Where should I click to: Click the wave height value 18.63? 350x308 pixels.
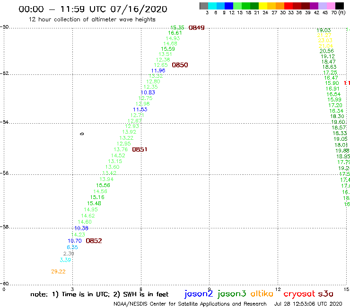pyautogui.click(x=329, y=67)
